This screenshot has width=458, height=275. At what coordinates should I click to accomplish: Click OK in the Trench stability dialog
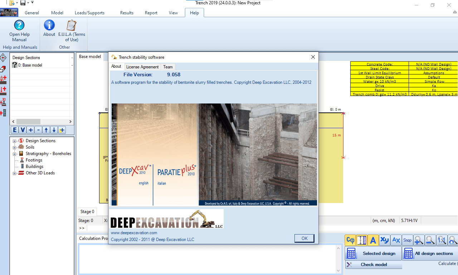pos(304,238)
